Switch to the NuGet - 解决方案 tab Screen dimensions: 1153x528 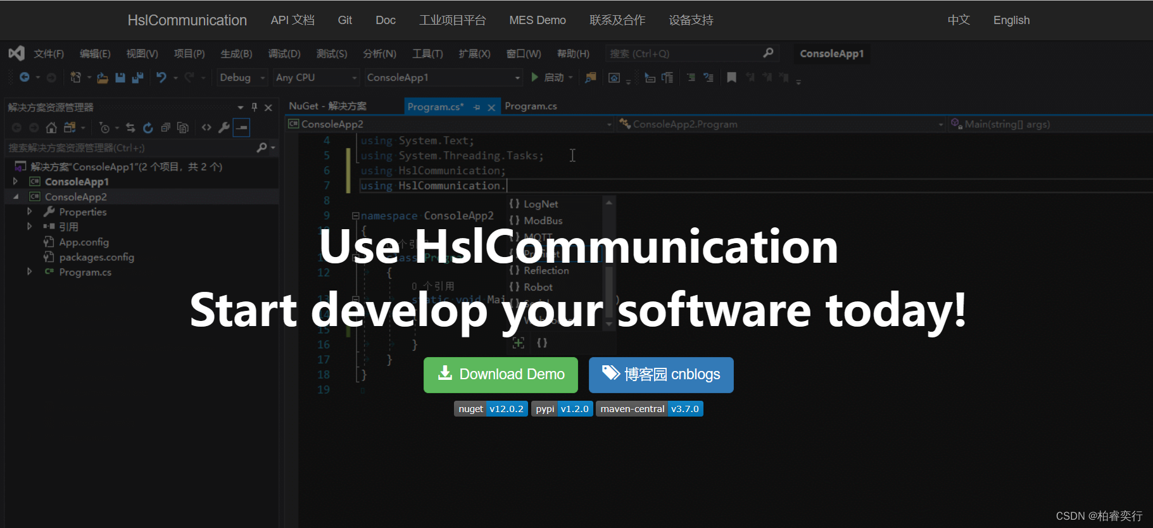click(327, 106)
